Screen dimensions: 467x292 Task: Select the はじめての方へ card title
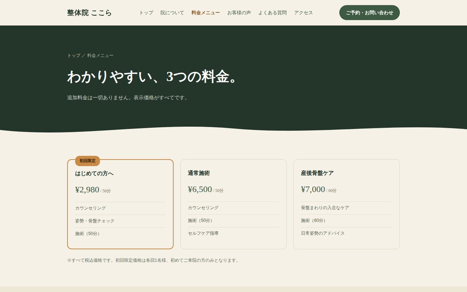(x=94, y=173)
